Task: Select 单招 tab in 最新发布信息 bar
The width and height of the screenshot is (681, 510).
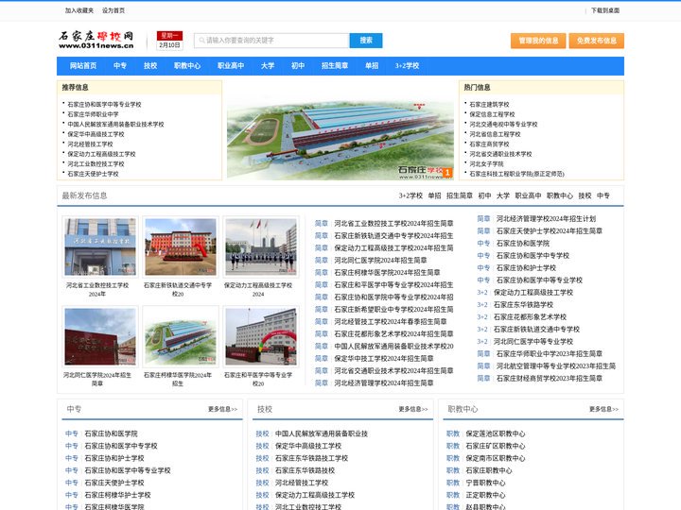Action: coord(434,196)
